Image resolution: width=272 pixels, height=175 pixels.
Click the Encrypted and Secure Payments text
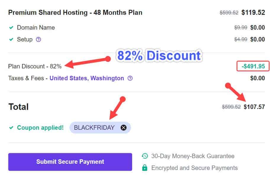coord(194,168)
